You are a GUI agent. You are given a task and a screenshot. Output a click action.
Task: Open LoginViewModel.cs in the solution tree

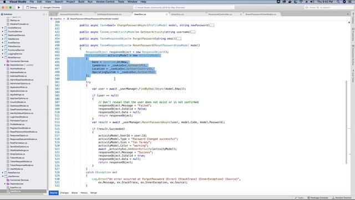pyautogui.click(x=19, y=117)
